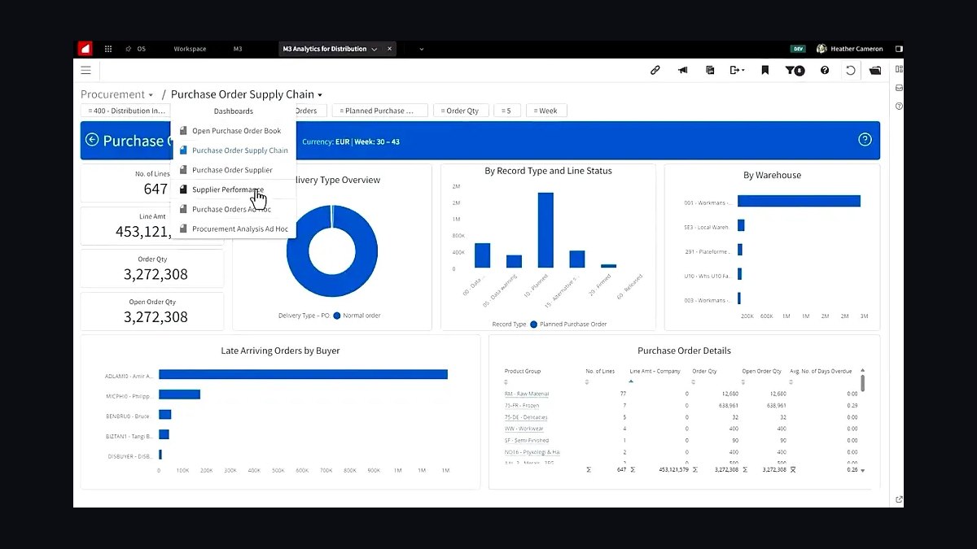This screenshot has height=549, width=977.
Task: Open the app launcher grid icon
Action: click(x=108, y=49)
